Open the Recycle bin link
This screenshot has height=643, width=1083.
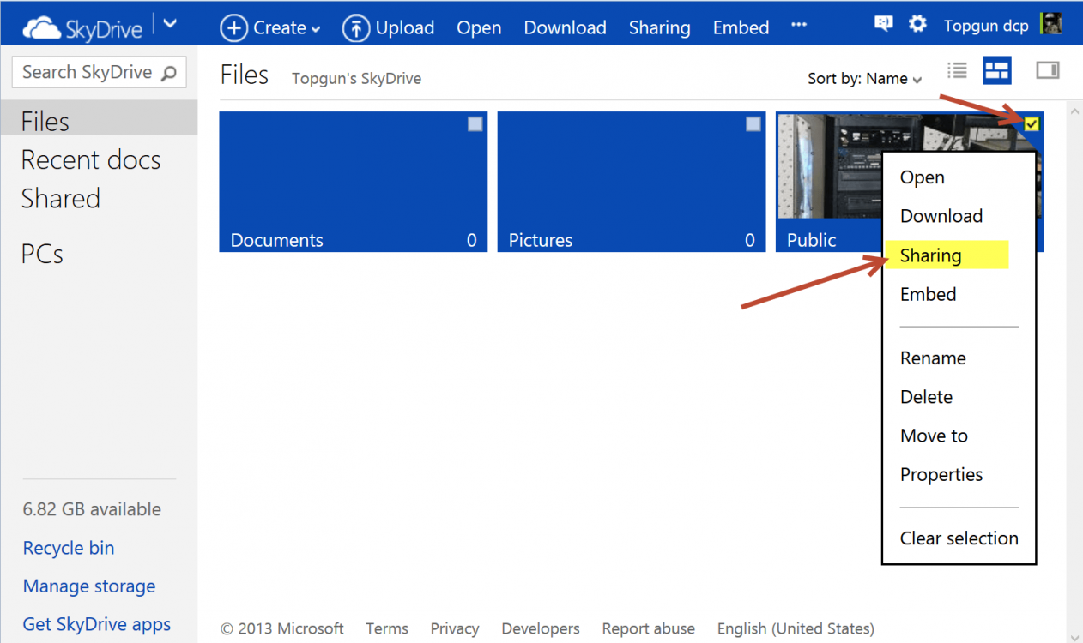click(69, 548)
